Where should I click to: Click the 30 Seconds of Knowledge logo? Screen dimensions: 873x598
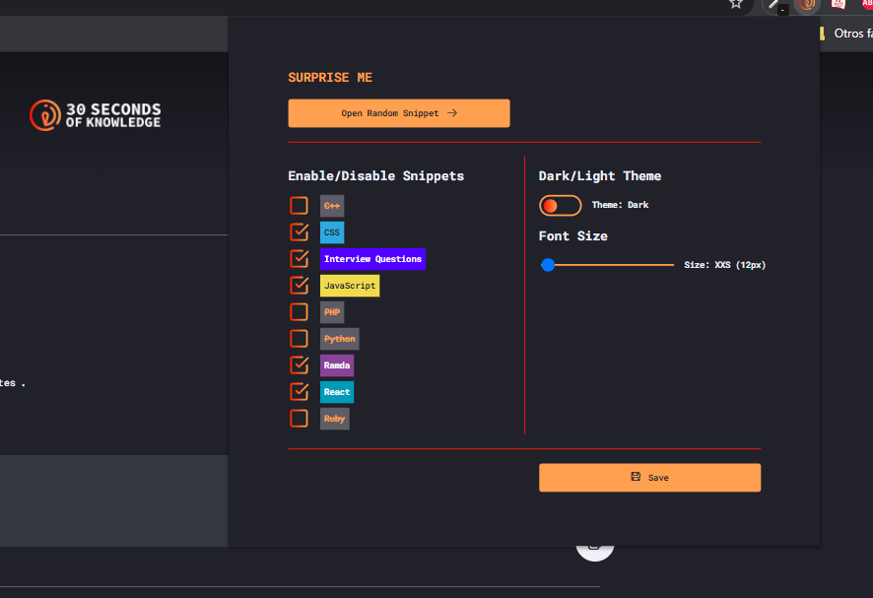tap(96, 115)
